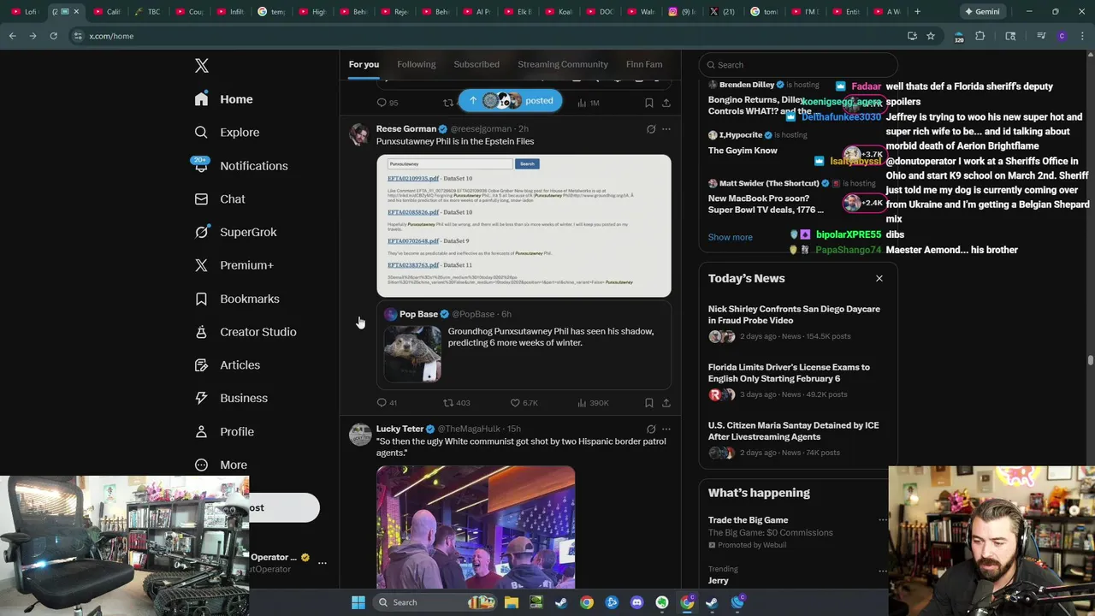This screenshot has width=1095, height=616.
Task: Open Bookmarks in the sidebar
Action: (x=237, y=299)
